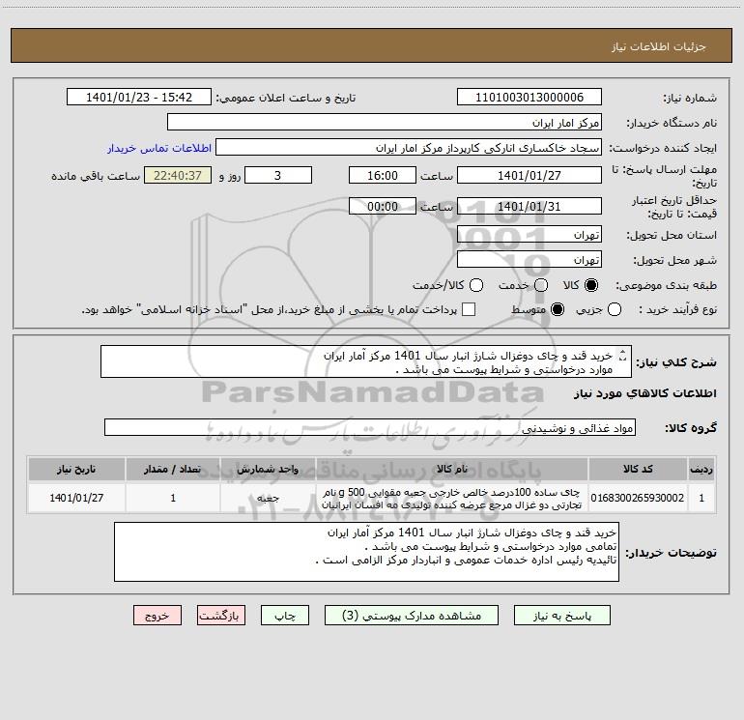
Task: Click the کد کالا column header
Action: click(638, 469)
